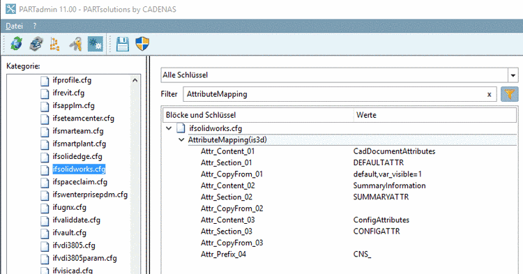Select the Attr_CopyFrom_02 key
The image size is (523, 274).
[x=232, y=208]
